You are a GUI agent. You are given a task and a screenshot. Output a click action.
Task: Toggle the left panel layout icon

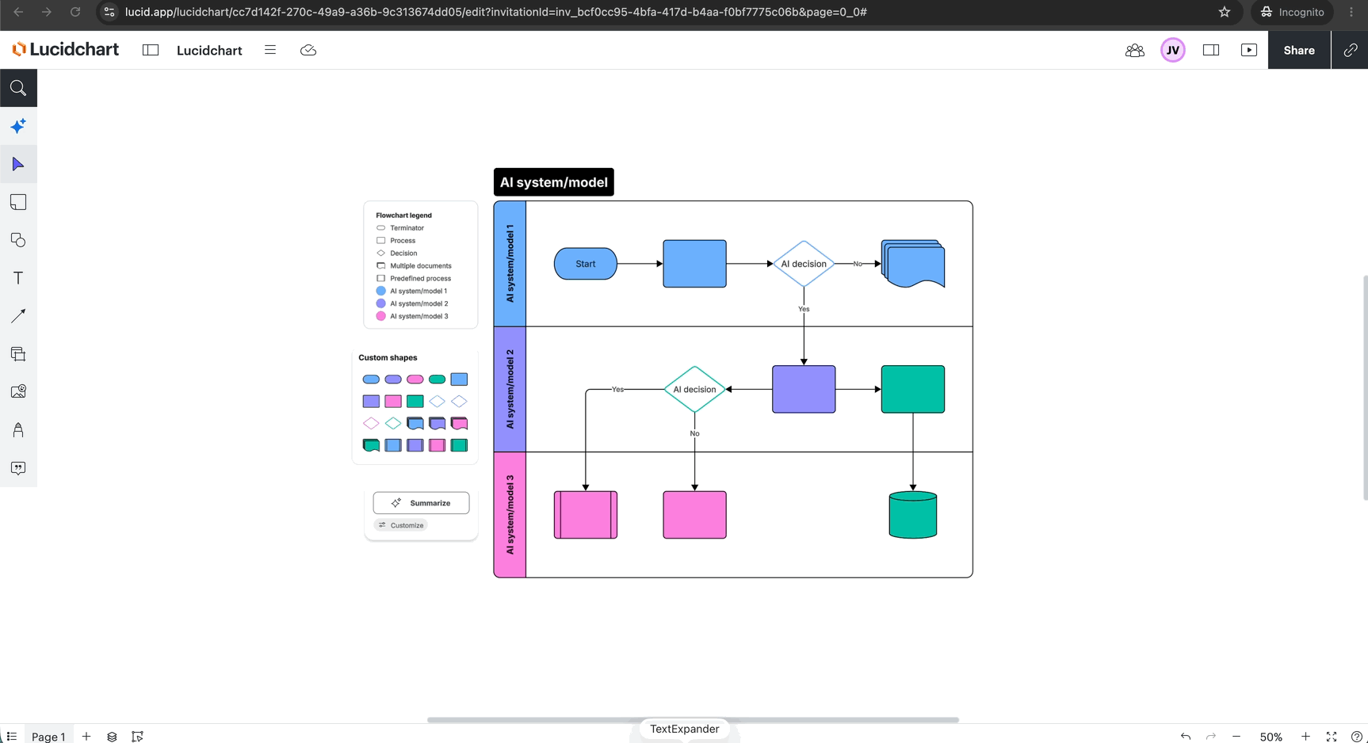pos(151,50)
